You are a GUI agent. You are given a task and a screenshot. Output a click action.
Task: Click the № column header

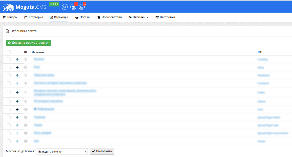pyautogui.click(x=26, y=52)
